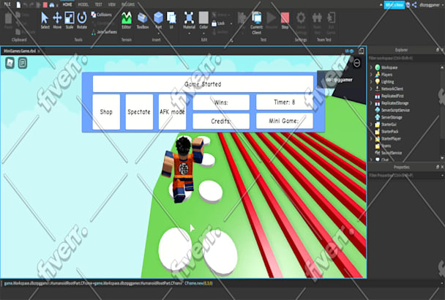Click the Lock dropdown arrow

tap(231, 23)
